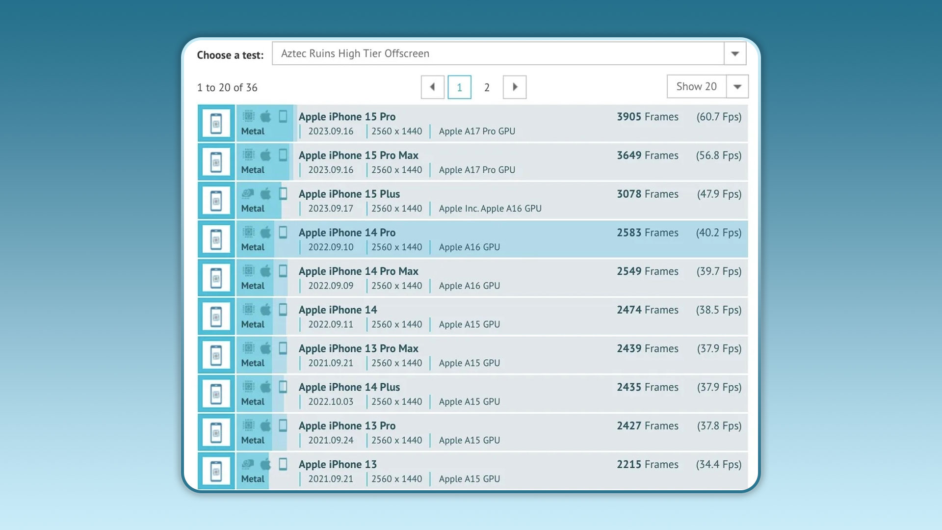Click the (40.2 Fps) value
This screenshot has height=530, width=942.
719,233
